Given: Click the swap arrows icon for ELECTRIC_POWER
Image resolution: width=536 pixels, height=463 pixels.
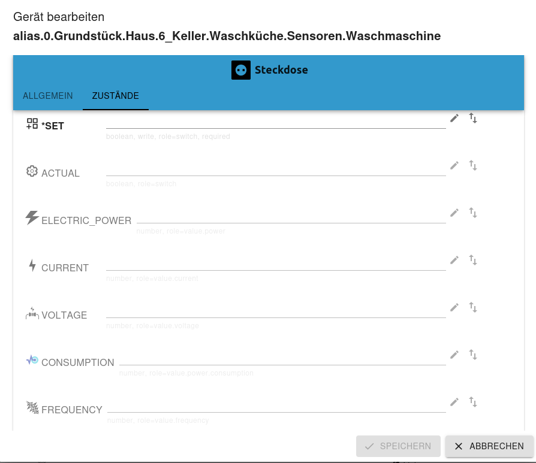Looking at the screenshot, I should coord(473,213).
